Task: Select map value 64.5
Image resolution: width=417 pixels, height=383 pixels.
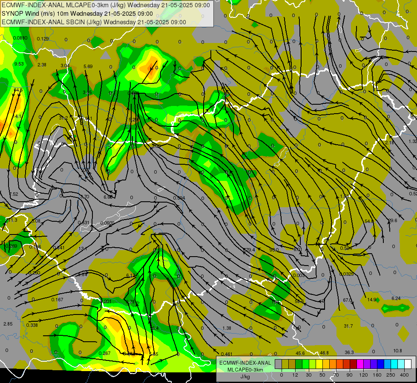Action: (x=18, y=90)
